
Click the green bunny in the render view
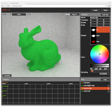(x=39, y=50)
